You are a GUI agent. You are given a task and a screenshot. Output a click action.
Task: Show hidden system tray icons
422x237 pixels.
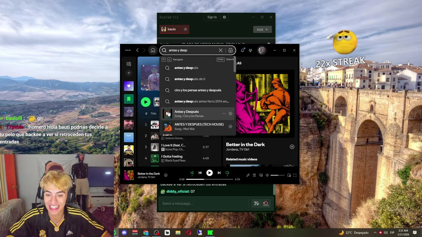point(375,233)
